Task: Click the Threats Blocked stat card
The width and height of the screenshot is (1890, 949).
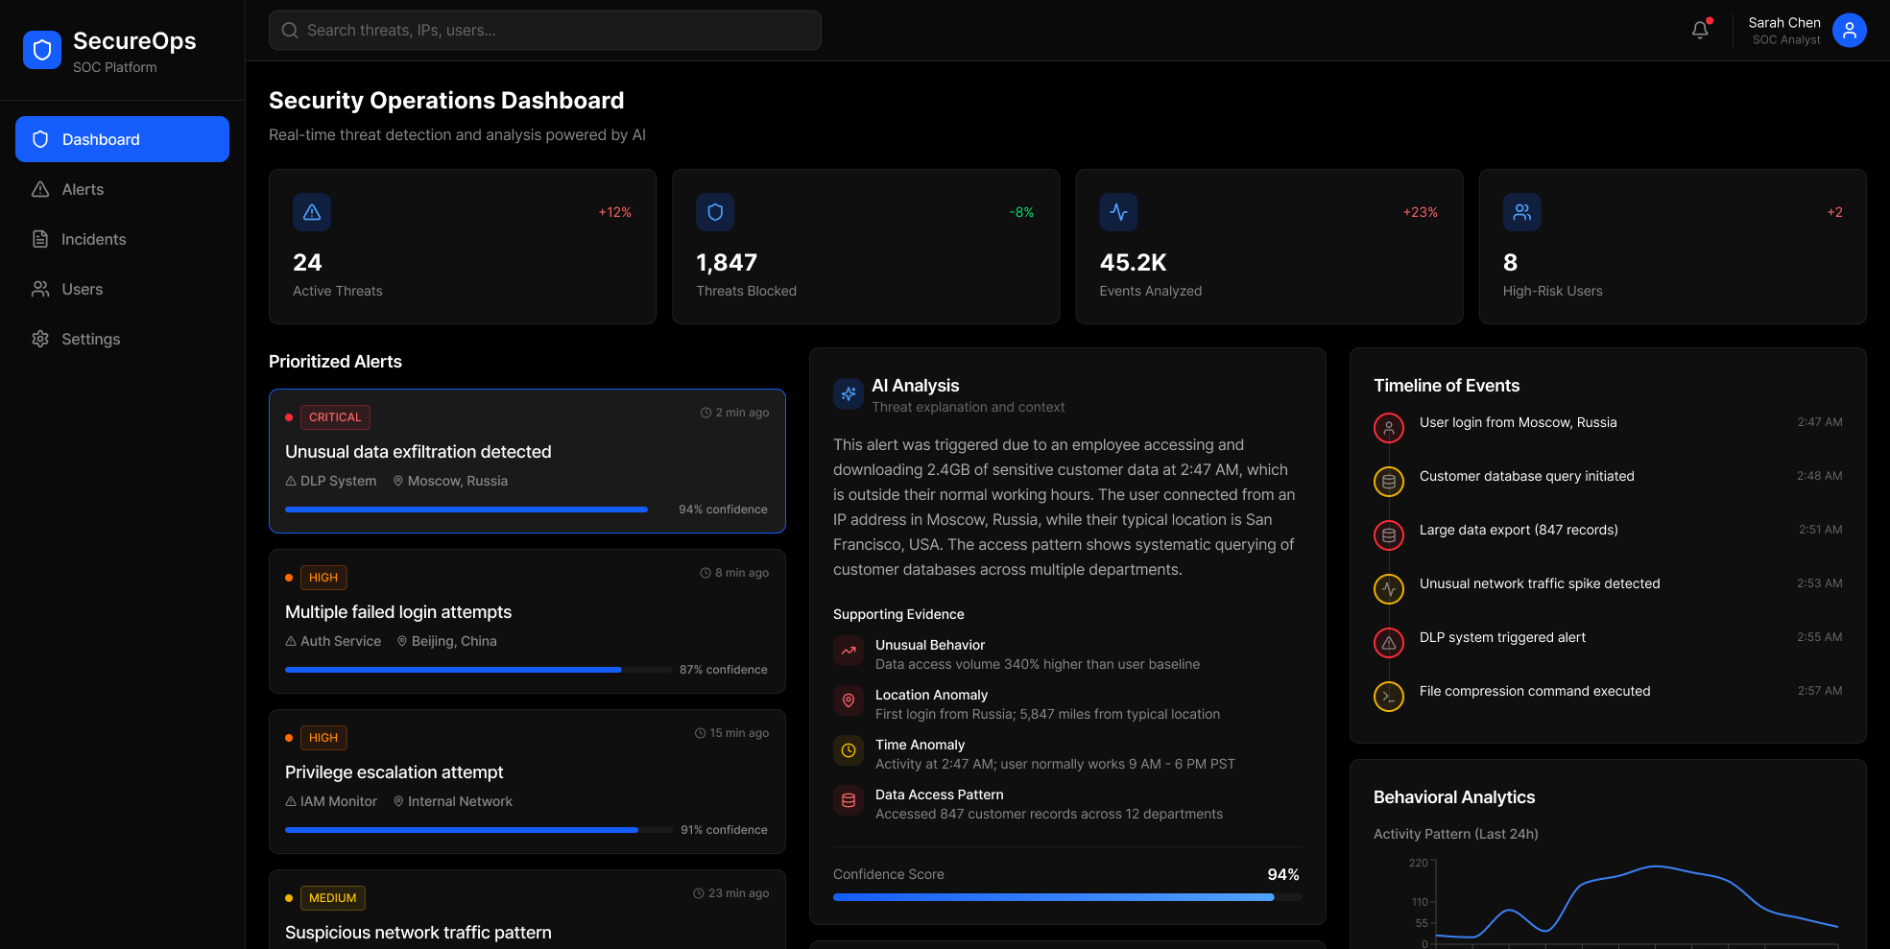Action: pyautogui.click(x=866, y=247)
